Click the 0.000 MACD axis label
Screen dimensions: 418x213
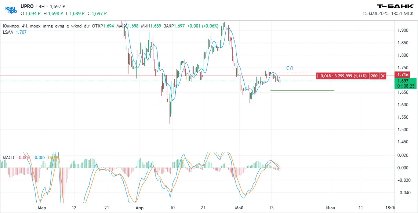tap(403, 168)
